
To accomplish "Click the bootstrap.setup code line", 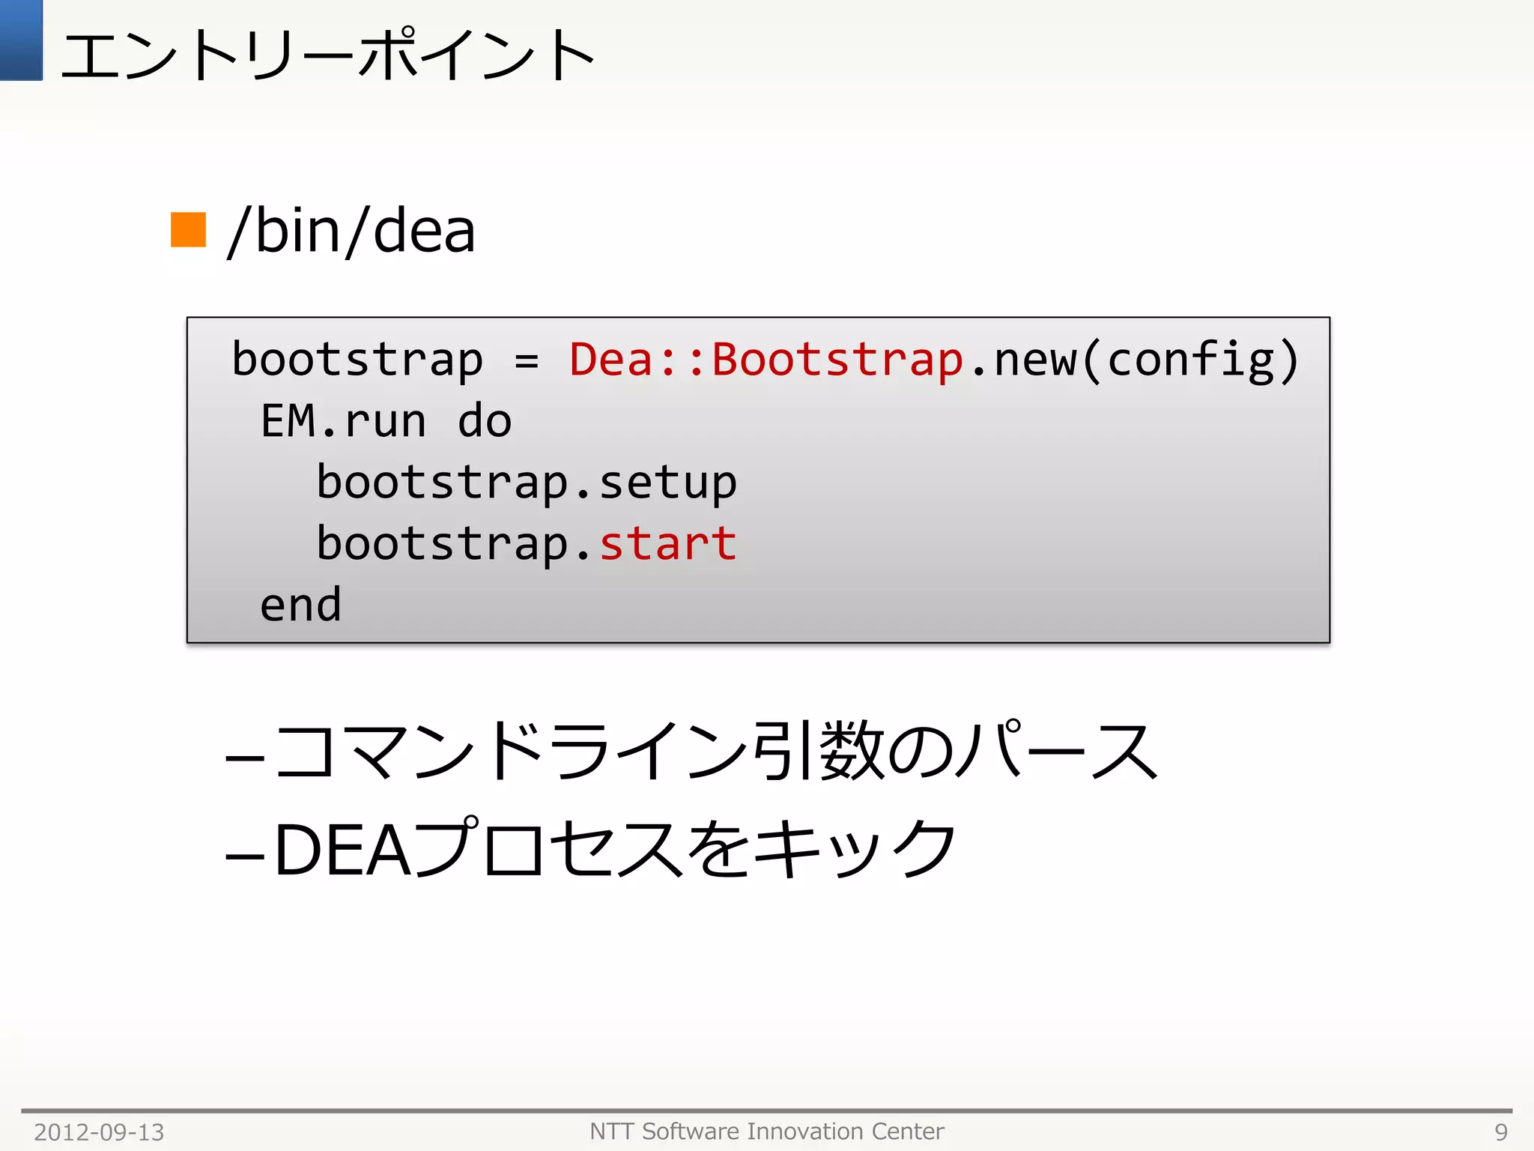I will (x=527, y=482).
